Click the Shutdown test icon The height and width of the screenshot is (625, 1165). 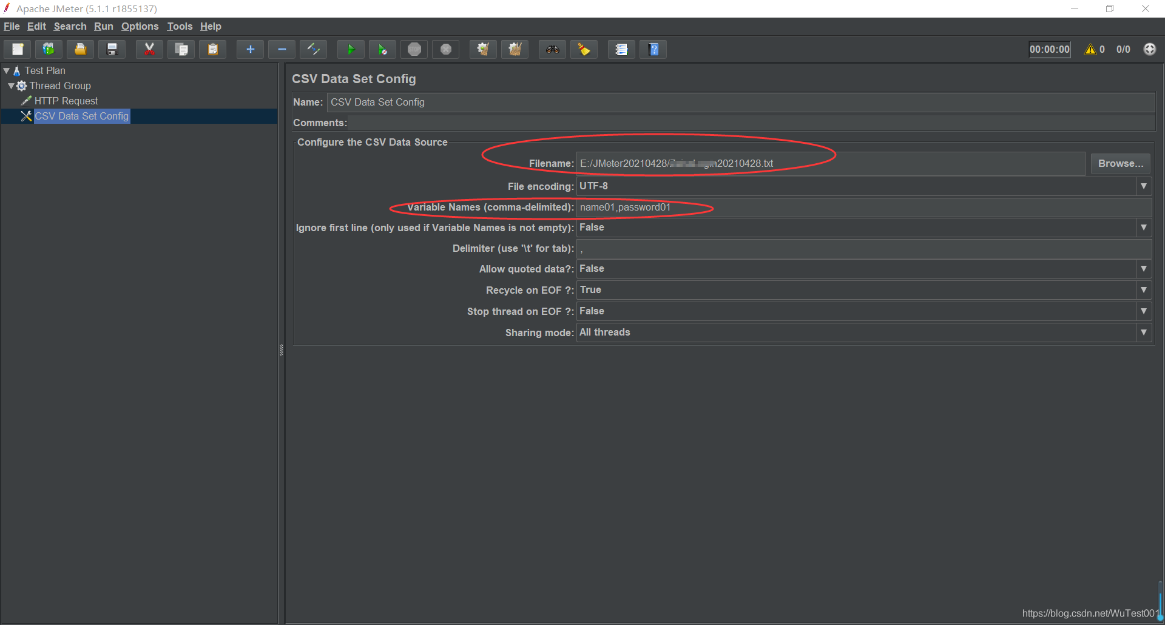point(445,49)
